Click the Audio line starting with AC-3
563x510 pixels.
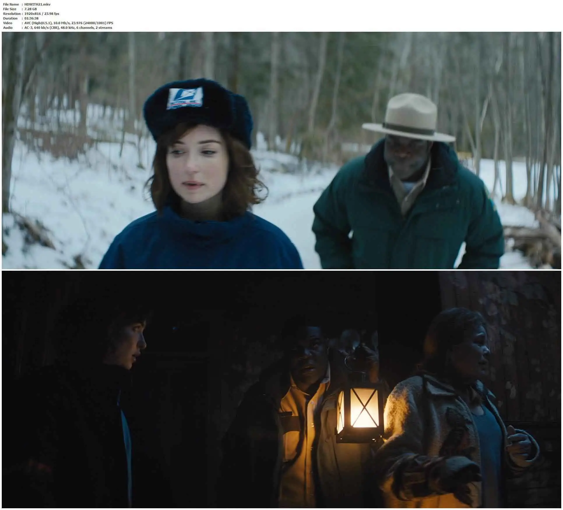(68, 28)
